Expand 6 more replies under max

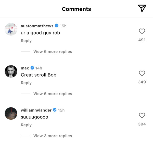pyautogui.click(x=53, y=94)
